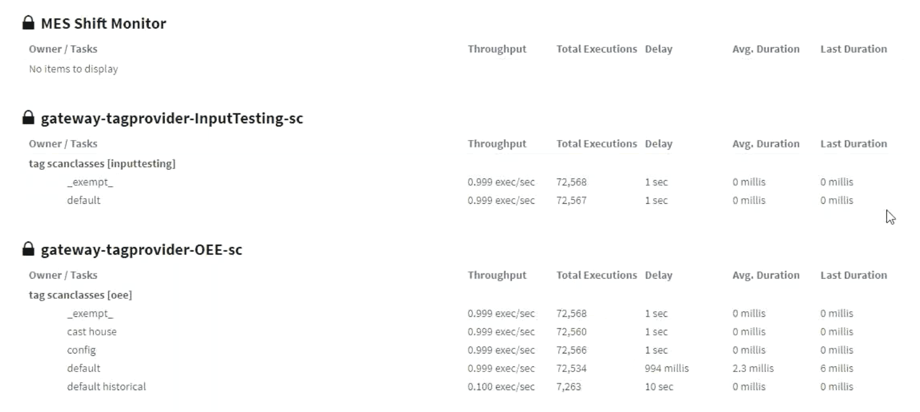920x412 pixels.
Task: Click Owner / Tasks header under MES Shift Monitor
Action: 63,49
